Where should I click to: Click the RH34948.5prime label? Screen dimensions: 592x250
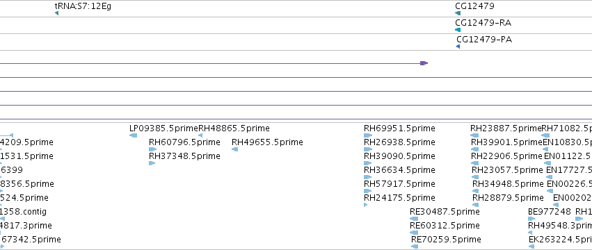point(509,184)
